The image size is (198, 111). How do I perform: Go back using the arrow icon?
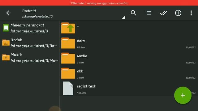coord(9,13)
